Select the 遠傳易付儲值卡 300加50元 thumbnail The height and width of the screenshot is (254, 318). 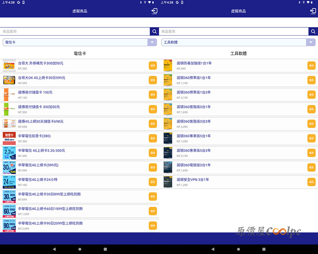(x=9, y=109)
